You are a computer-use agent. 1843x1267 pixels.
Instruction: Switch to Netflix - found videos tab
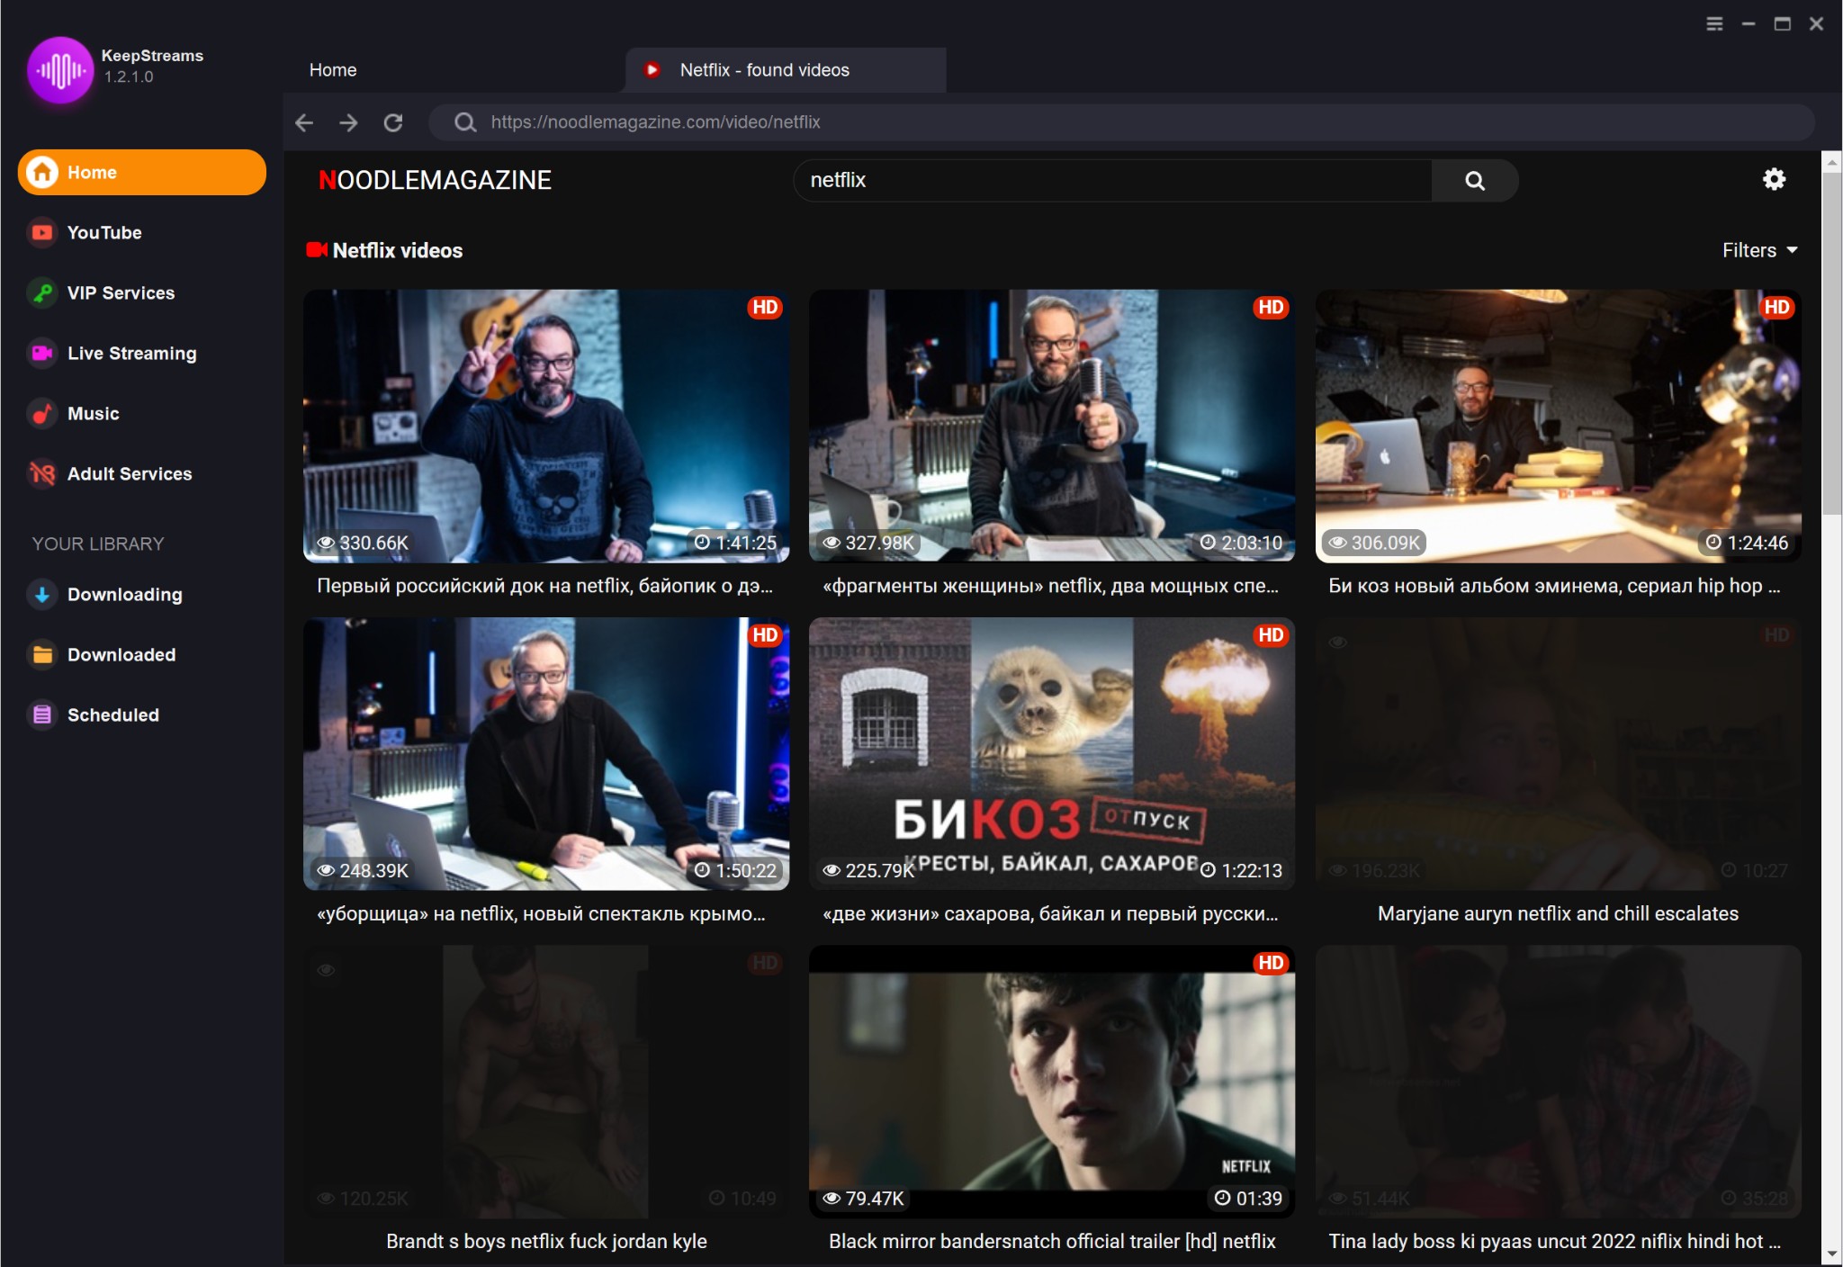(x=786, y=70)
